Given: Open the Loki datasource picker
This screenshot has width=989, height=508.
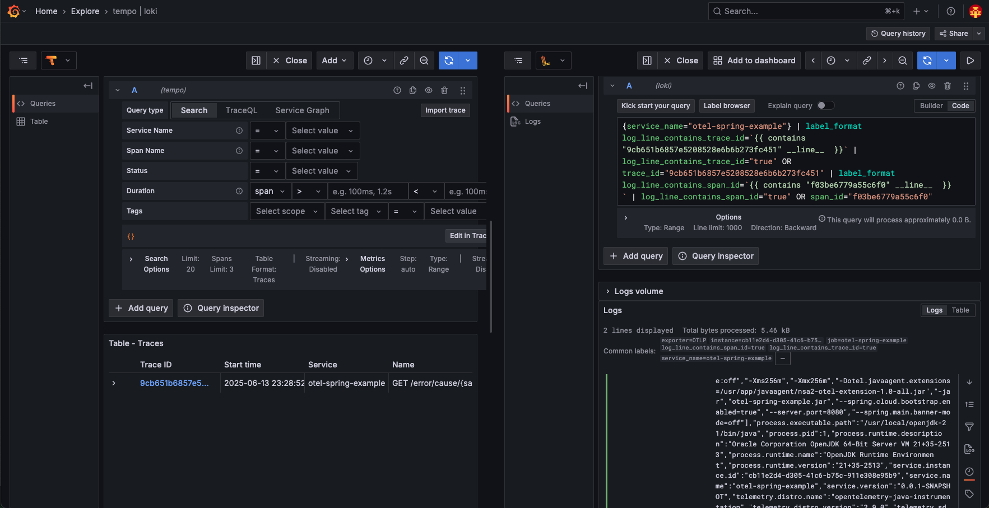Looking at the screenshot, I should click(x=554, y=60).
